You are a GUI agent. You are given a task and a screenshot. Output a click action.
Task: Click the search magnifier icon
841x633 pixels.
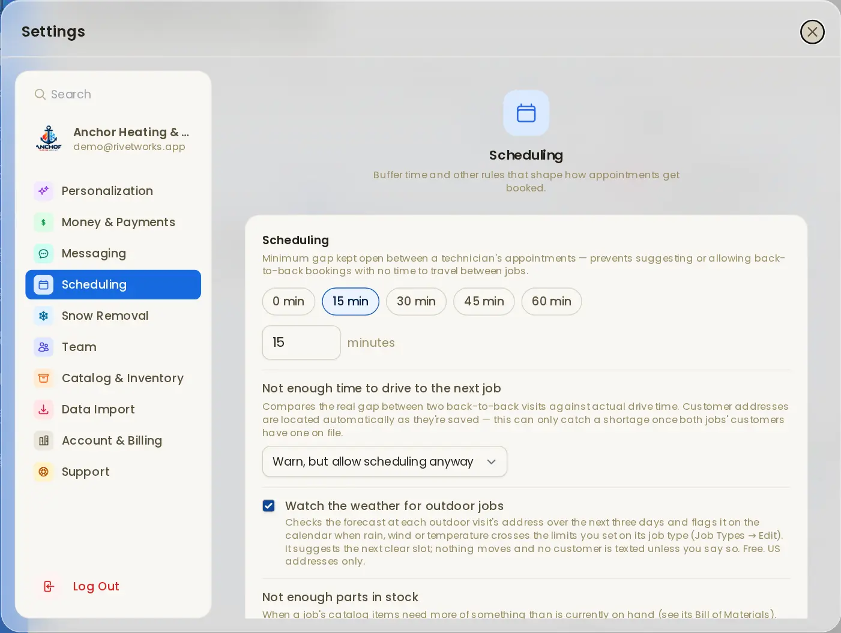pyautogui.click(x=40, y=94)
